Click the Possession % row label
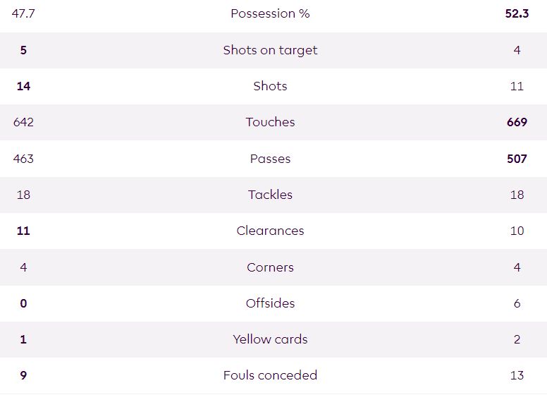Screen dimensions: 547x395 [270, 13]
